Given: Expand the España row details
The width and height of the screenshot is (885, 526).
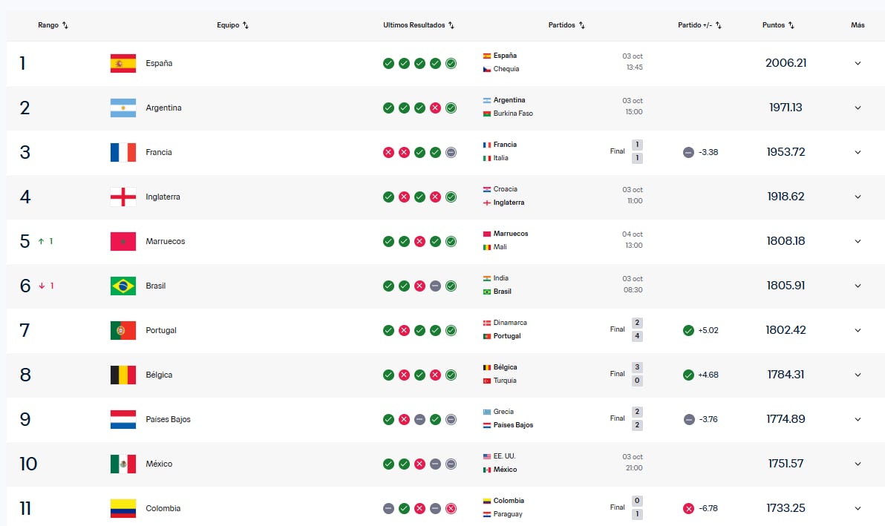Looking at the screenshot, I should [x=858, y=63].
